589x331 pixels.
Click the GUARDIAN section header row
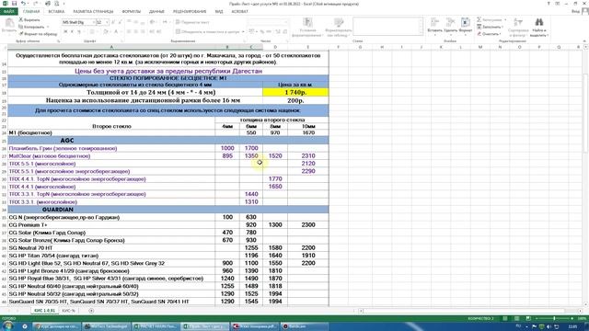pyautogui.click(x=167, y=210)
